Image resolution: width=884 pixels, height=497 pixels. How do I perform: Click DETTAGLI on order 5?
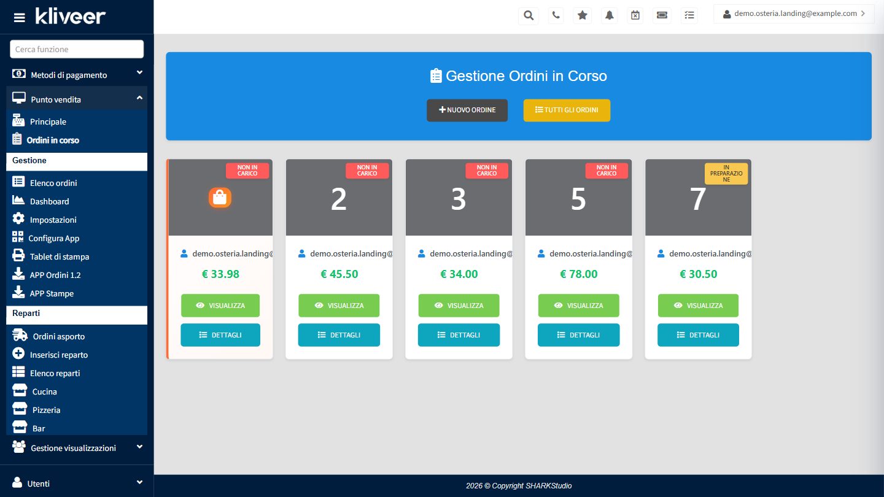point(578,335)
